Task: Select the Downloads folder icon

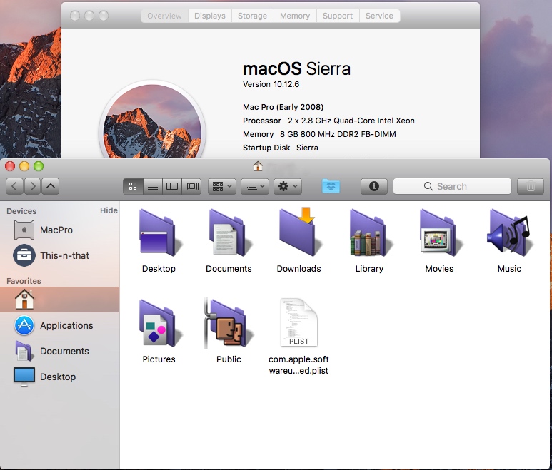Action: (x=300, y=232)
